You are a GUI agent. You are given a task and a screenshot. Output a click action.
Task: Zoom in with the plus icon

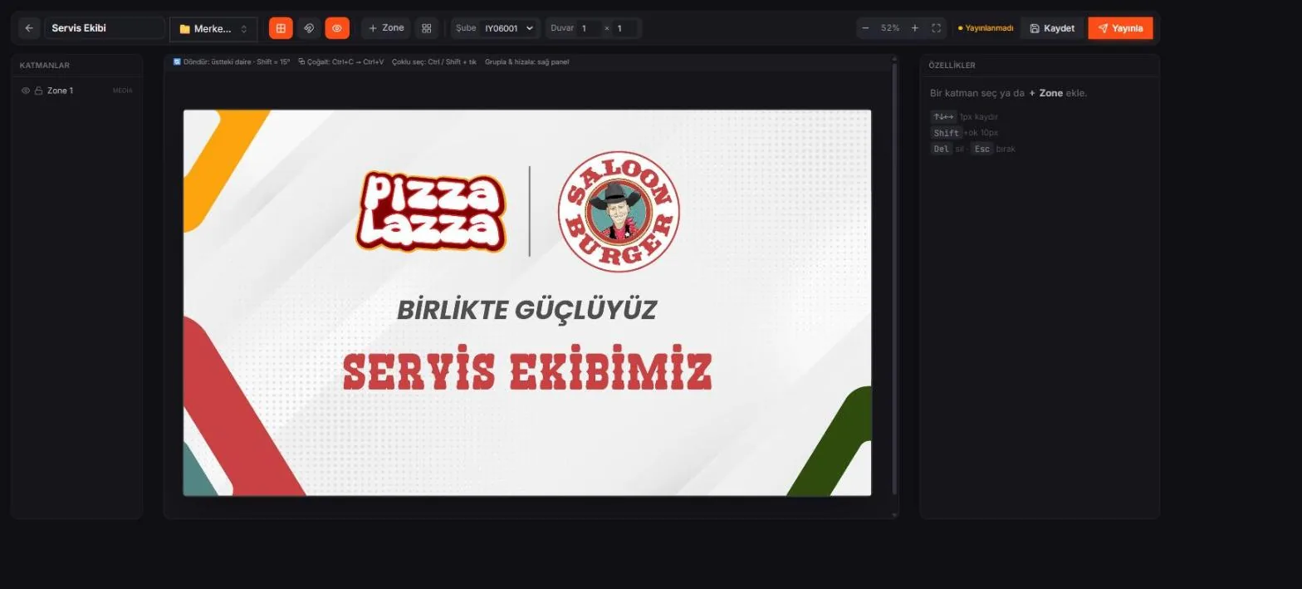[x=915, y=28]
